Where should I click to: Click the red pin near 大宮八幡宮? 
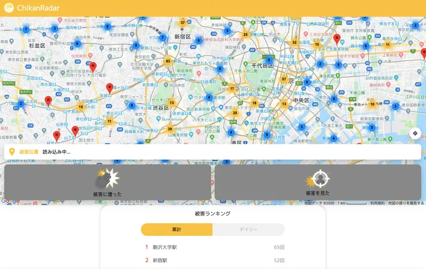click(x=93, y=67)
